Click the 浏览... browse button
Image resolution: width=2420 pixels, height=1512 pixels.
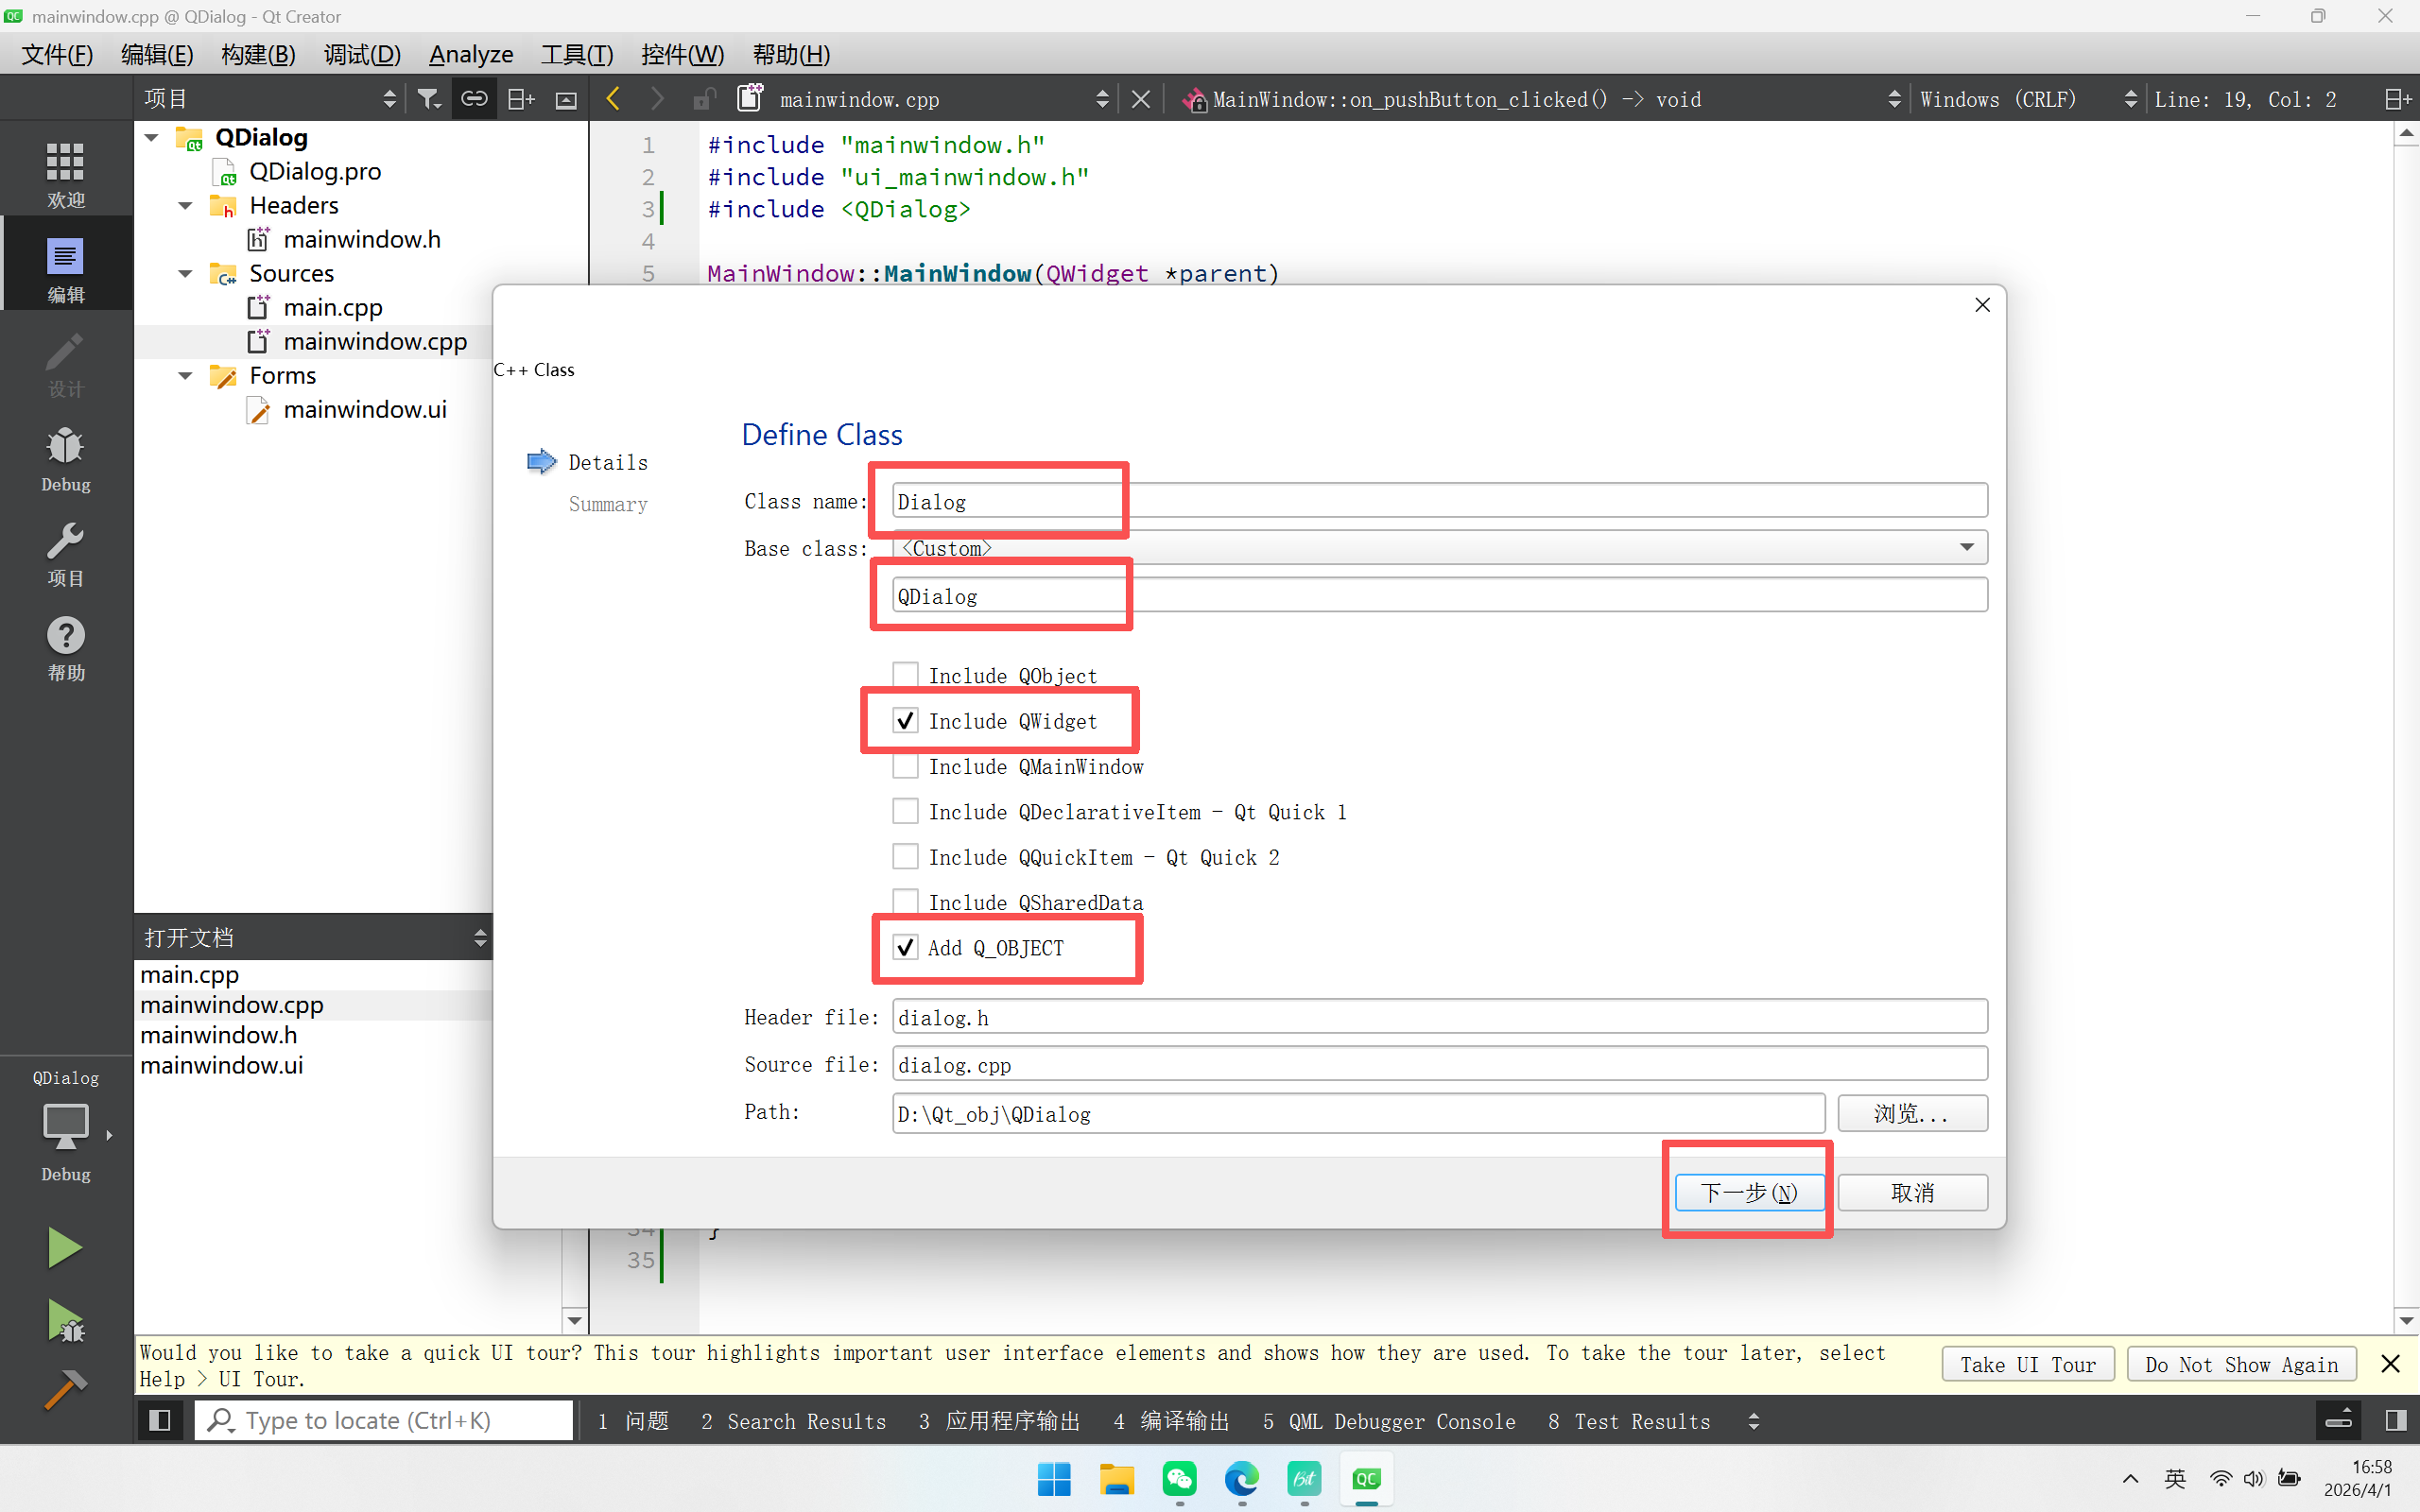pyautogui.click(x=1911, y=1113)
